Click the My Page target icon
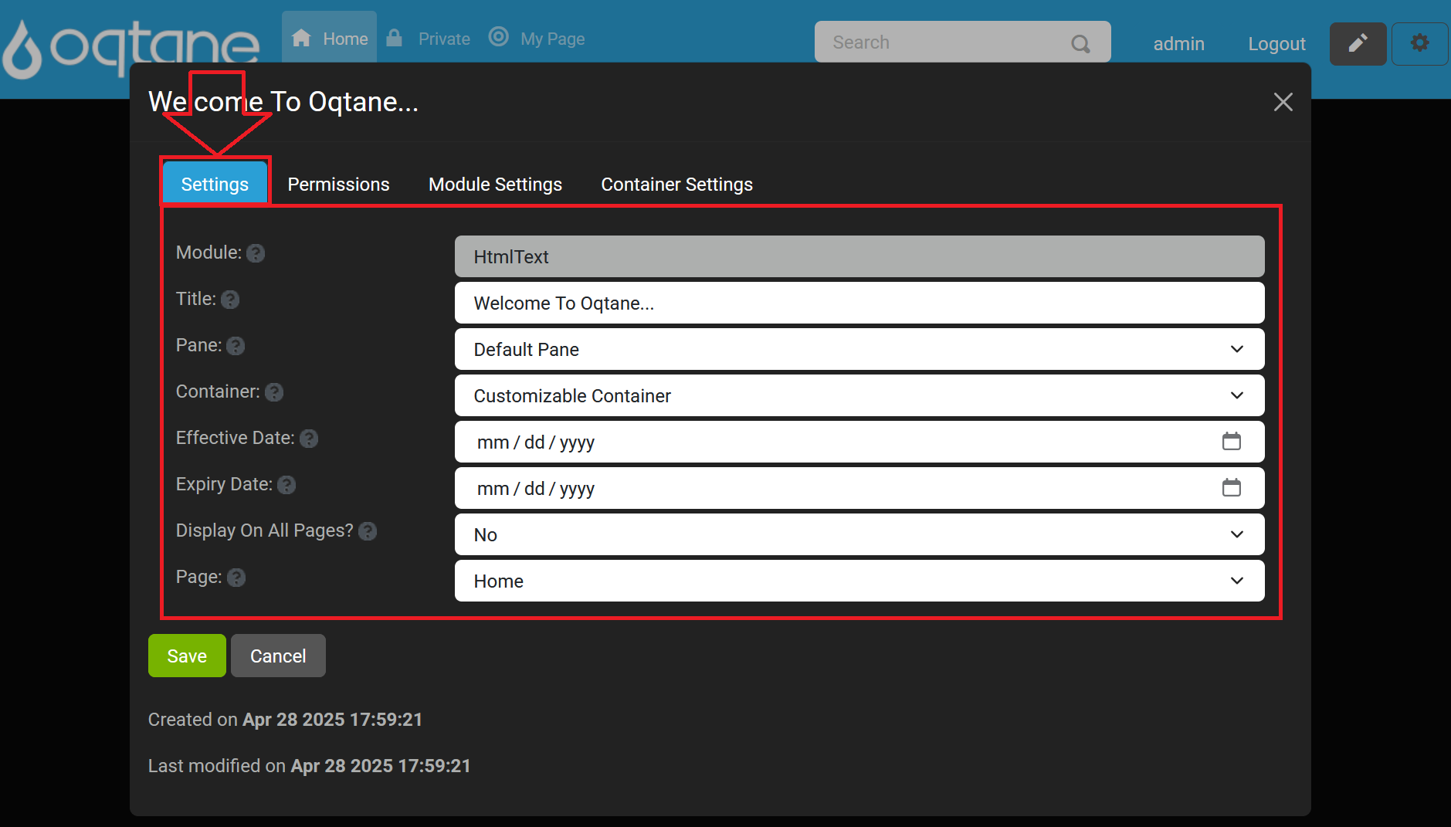 pyautogui.click(x=499, y=36)
